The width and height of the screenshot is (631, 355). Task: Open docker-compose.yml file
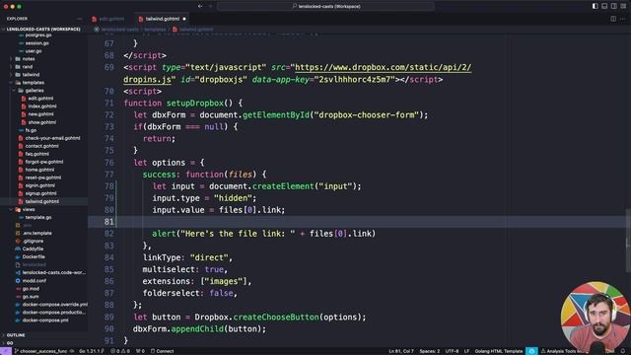(45, 320)
